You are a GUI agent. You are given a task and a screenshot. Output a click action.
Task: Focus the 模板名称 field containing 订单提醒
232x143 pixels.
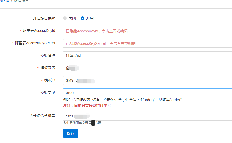coord(147,56)
